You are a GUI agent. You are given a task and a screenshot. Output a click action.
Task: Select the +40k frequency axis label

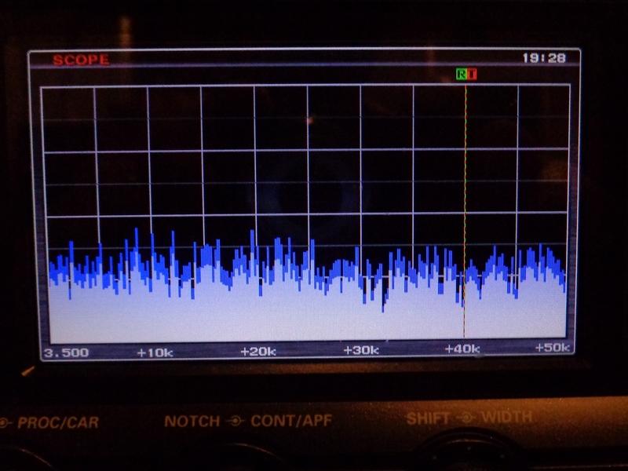(x=462, y=349)
